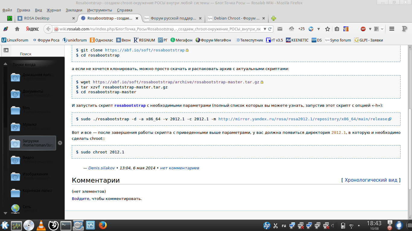
Task: Click the page vertical scrollbar thumb
Action: tap(410, 149)
